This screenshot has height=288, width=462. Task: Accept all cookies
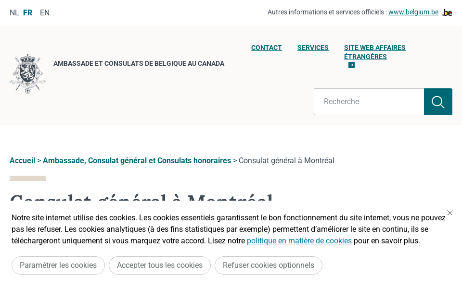coord(160,265)
